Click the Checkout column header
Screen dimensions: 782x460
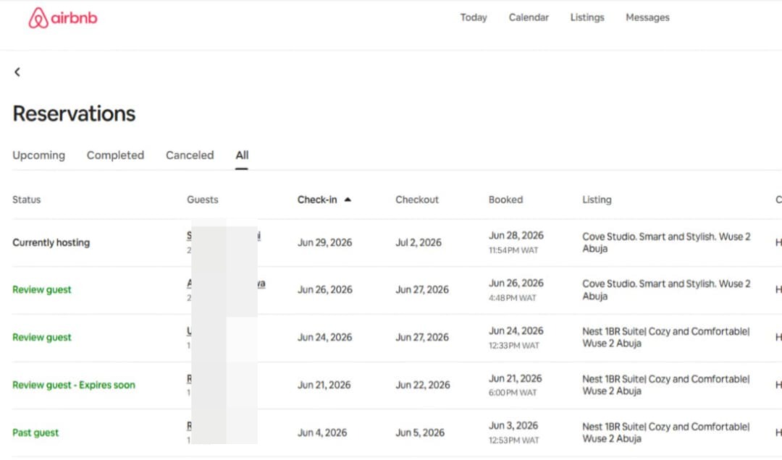pyautogui.click(x=417, y=200)
